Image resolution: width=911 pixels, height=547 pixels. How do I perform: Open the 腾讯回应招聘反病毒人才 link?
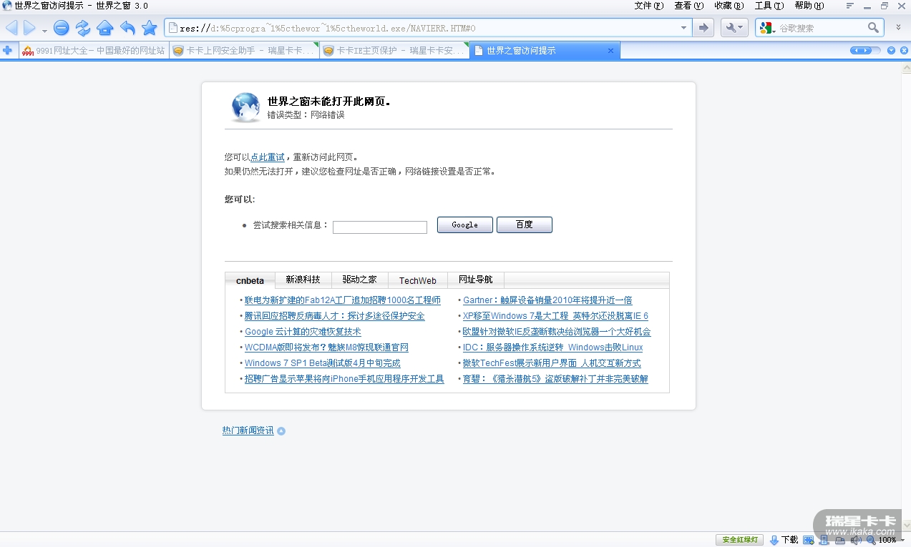click(x=334, y=316)
